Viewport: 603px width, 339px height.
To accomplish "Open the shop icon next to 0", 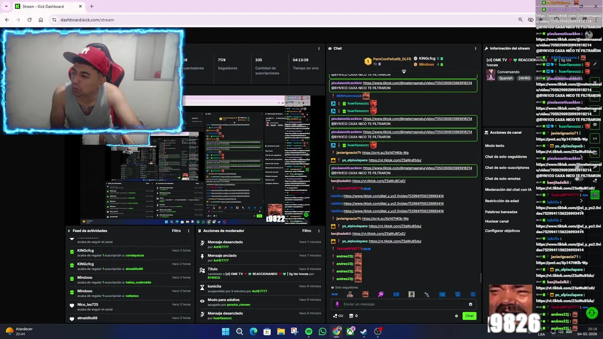I will pyautogui.click(x=351, y=316).
